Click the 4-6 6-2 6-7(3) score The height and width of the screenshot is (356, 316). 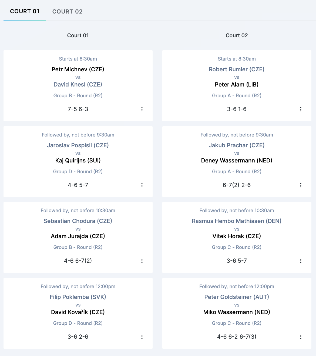tap(237, 337)
